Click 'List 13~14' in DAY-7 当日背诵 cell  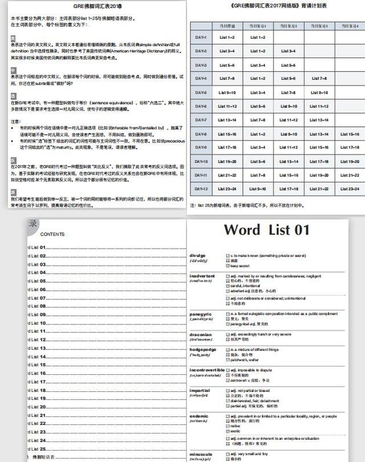point(227,120)
